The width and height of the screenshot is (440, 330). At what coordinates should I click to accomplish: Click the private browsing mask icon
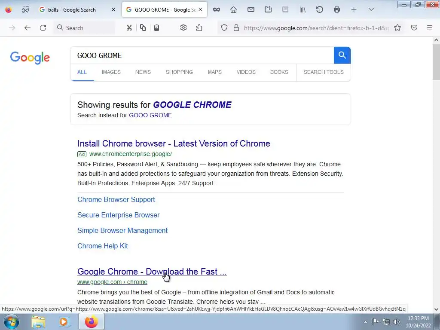[217, 10]
